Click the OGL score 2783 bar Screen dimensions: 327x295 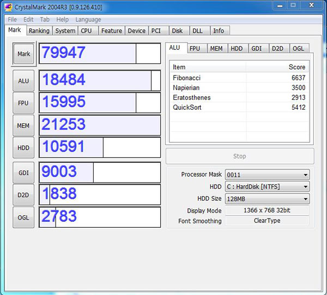[100, 217]
